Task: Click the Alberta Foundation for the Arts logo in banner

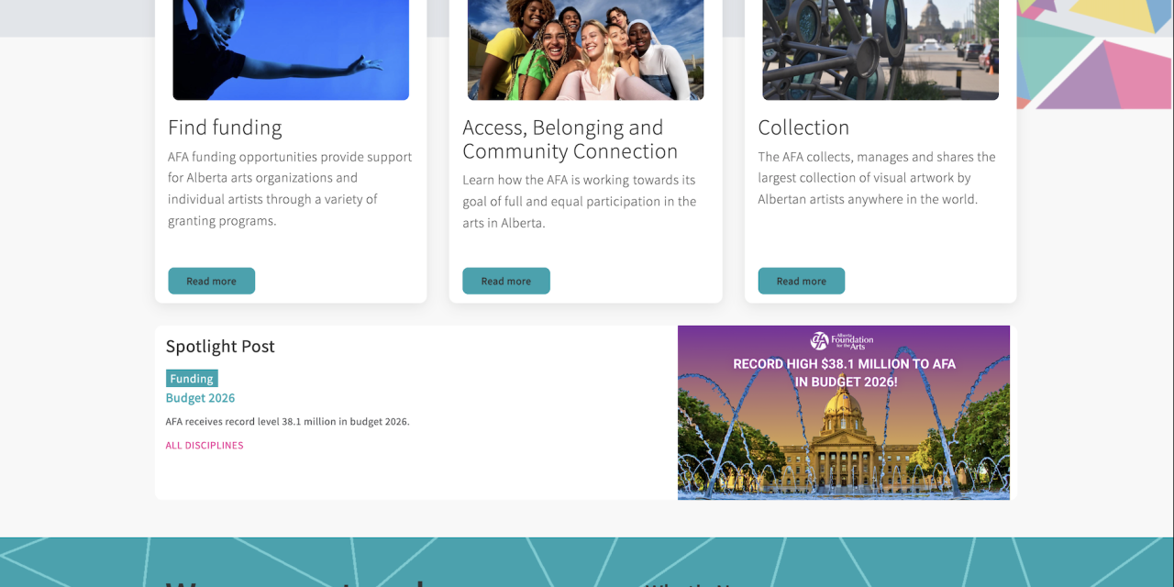Action: pos(842,341)
